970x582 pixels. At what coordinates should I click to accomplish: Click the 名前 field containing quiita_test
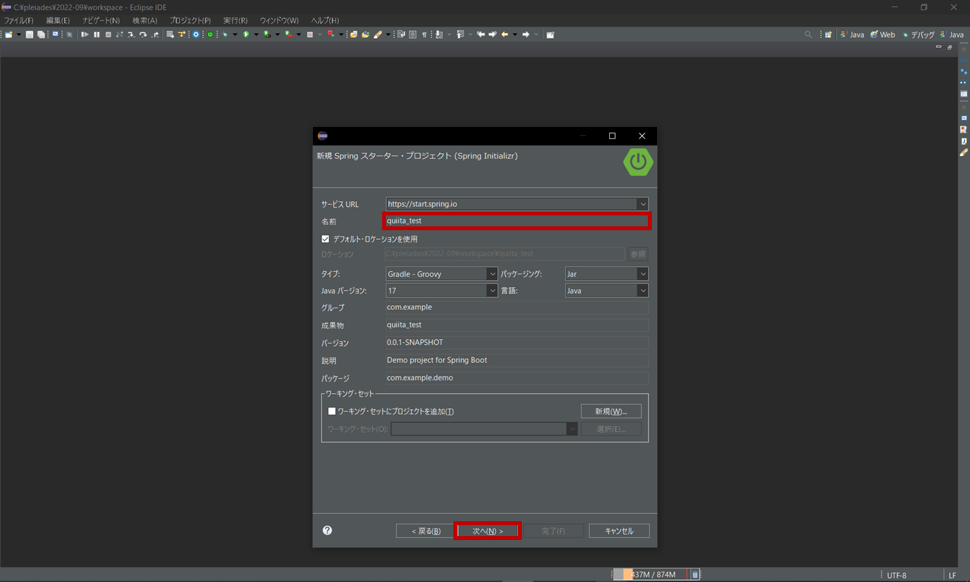517,221
